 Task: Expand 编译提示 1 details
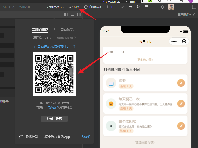coord(42,38)
